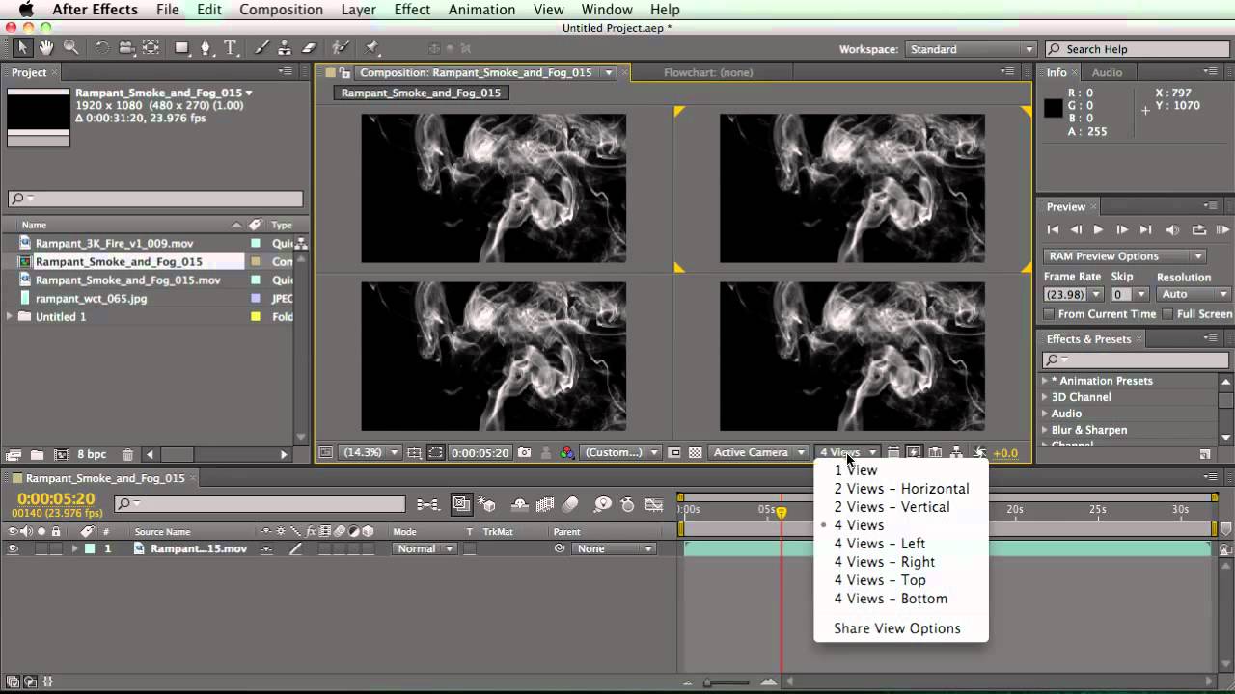Image resolution: width=1235 pixels, height=694 pixels.
Task: Hide layer 1 with eye toggle
Action: (x=14, y=548)
